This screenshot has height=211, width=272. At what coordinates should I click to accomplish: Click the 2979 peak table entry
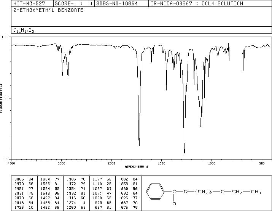tap(24, 184)
